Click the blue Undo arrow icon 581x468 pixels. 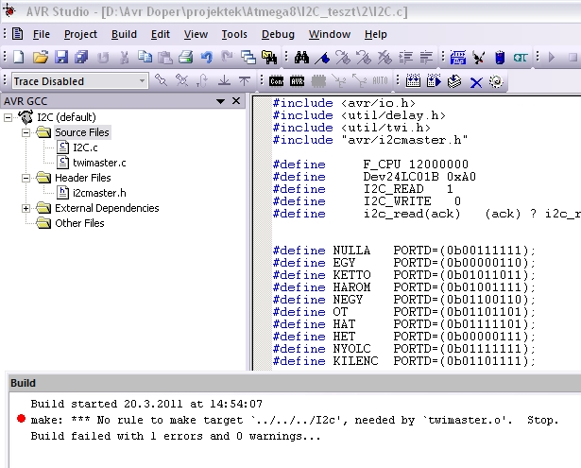point(206,57)
